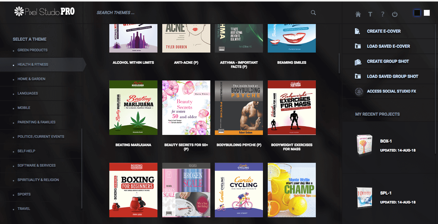438x224 pixels.
Task: Click the category sidebar scrollbar
Action: (82, 168)
